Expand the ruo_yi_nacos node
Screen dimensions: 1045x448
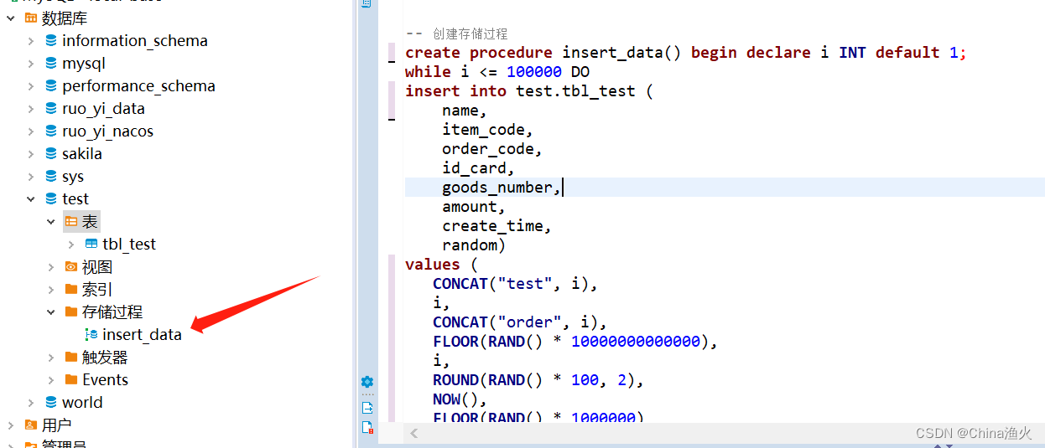click(31, 131)
